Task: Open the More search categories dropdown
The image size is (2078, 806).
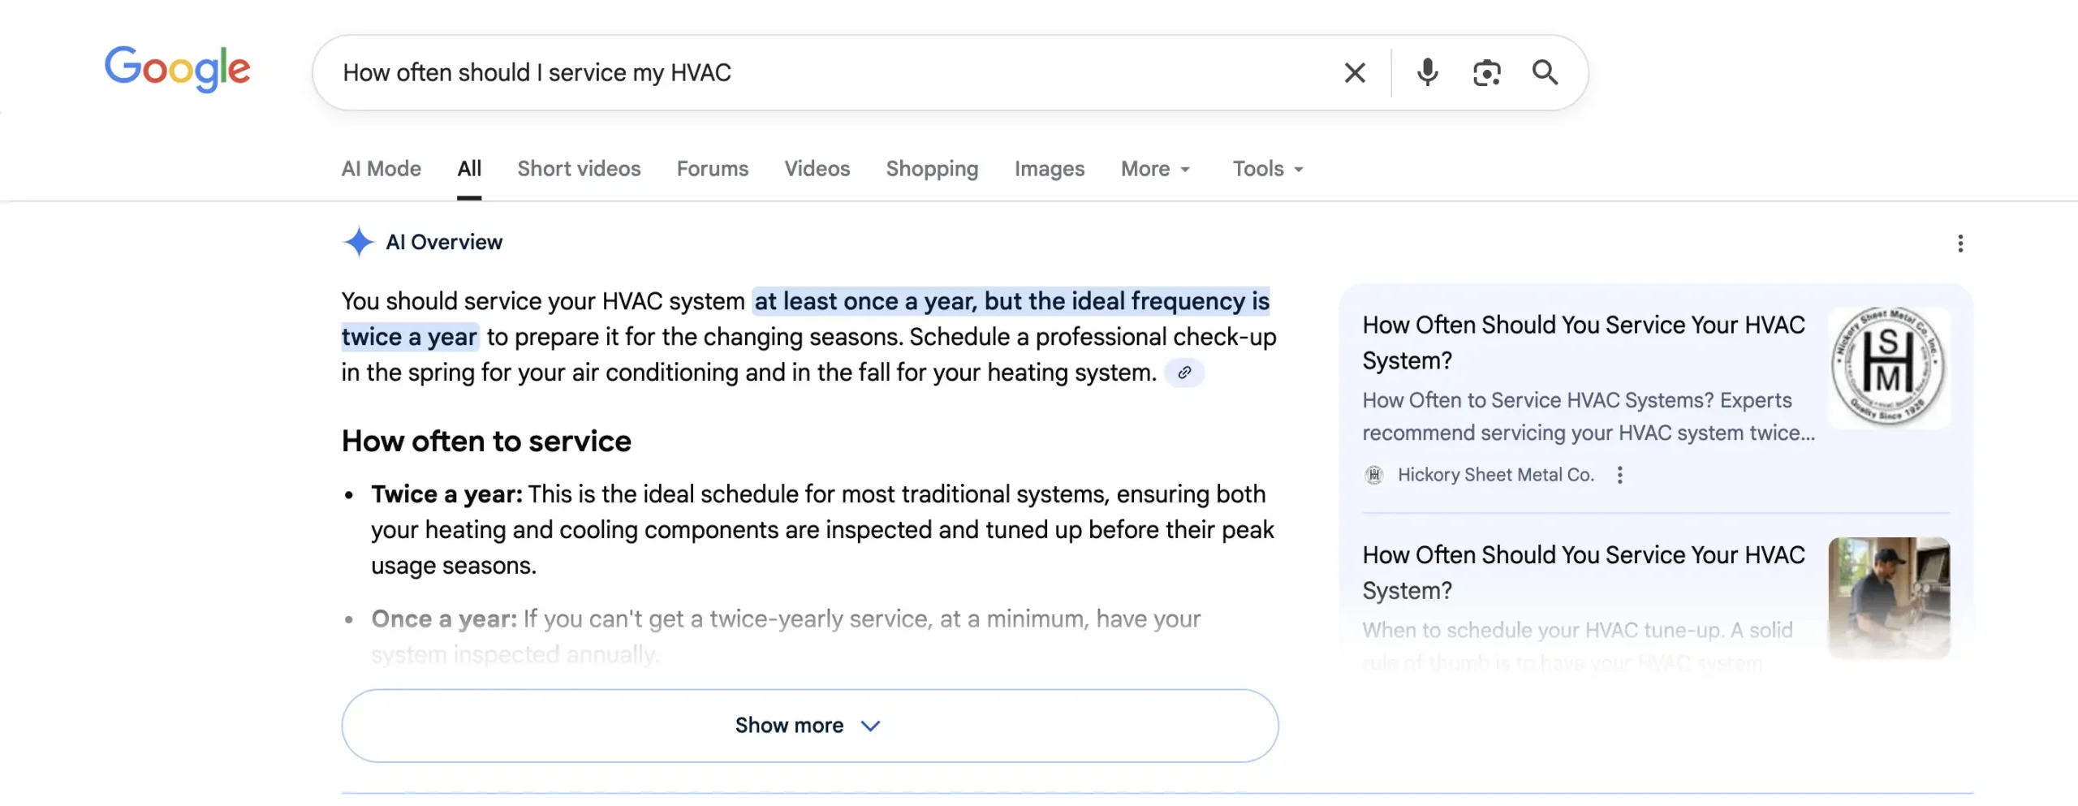Action: (x=1154, y=169)
